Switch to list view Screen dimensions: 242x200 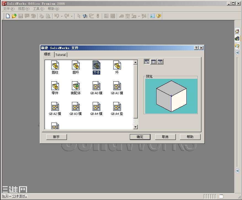coord(154,62)
